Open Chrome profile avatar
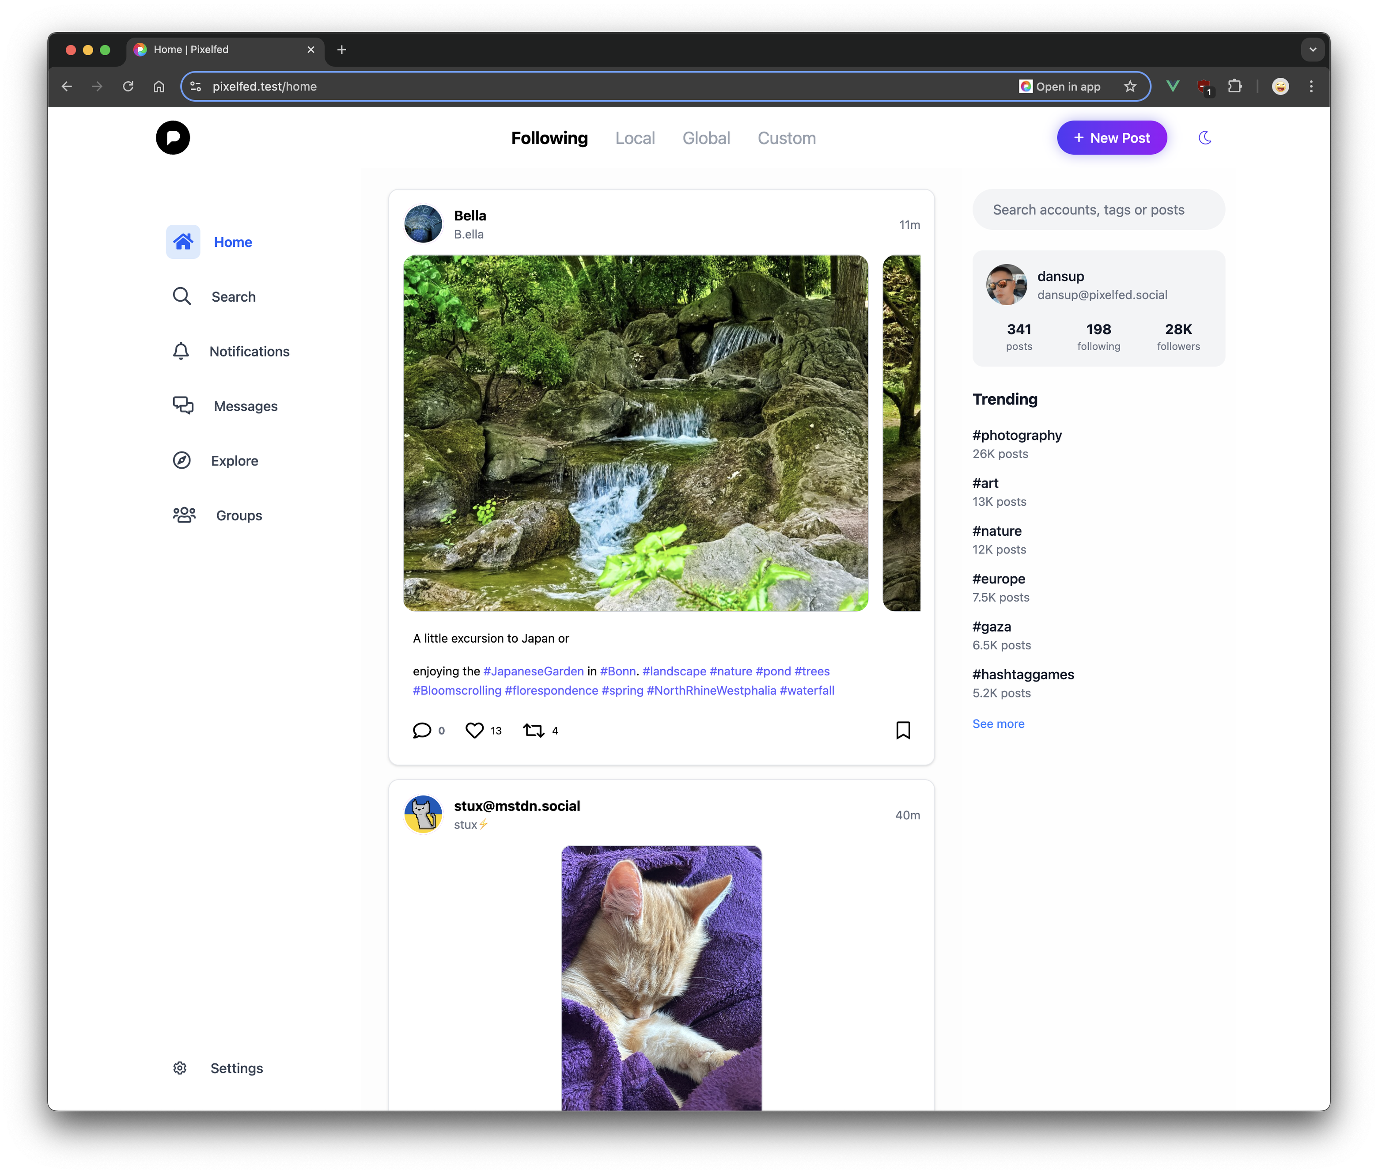Screen dimensions: 1378x1174 [x=1280, y=87]
